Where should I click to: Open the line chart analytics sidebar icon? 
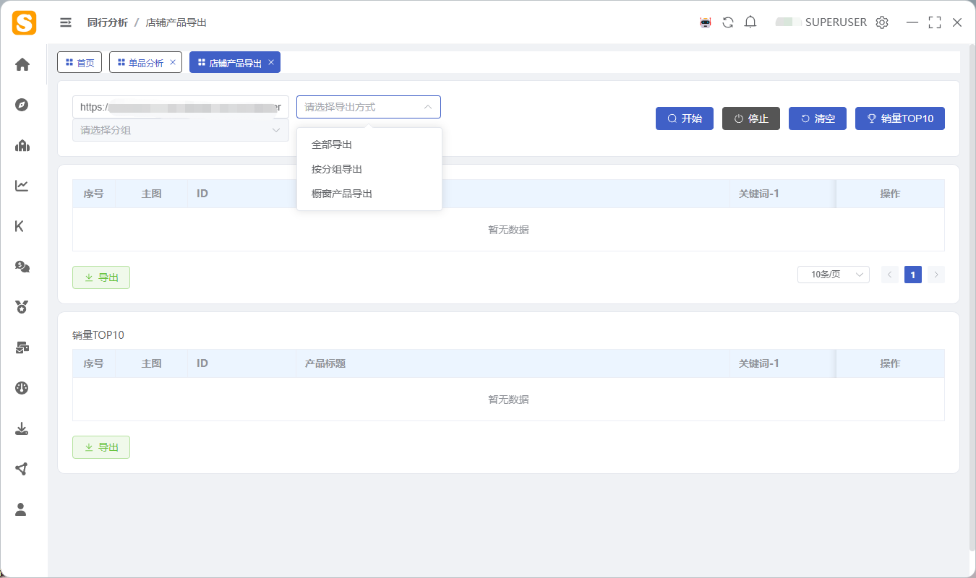[22, 186]
